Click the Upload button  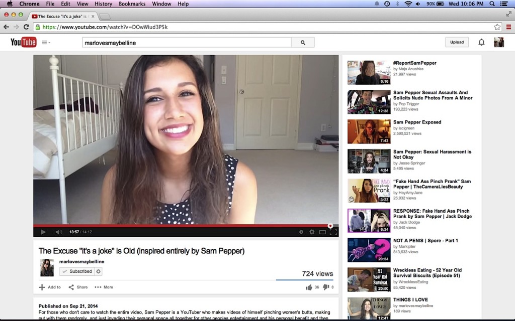(x=457, y=42)
